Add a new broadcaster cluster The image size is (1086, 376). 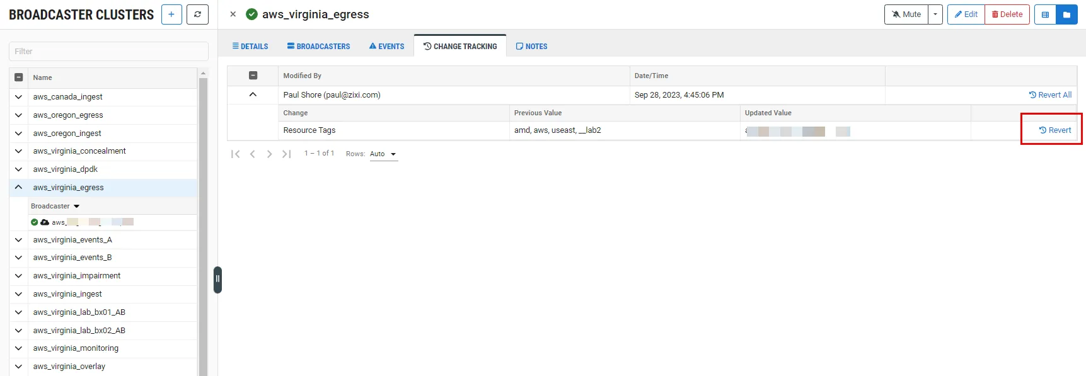[x=171, y=14]
